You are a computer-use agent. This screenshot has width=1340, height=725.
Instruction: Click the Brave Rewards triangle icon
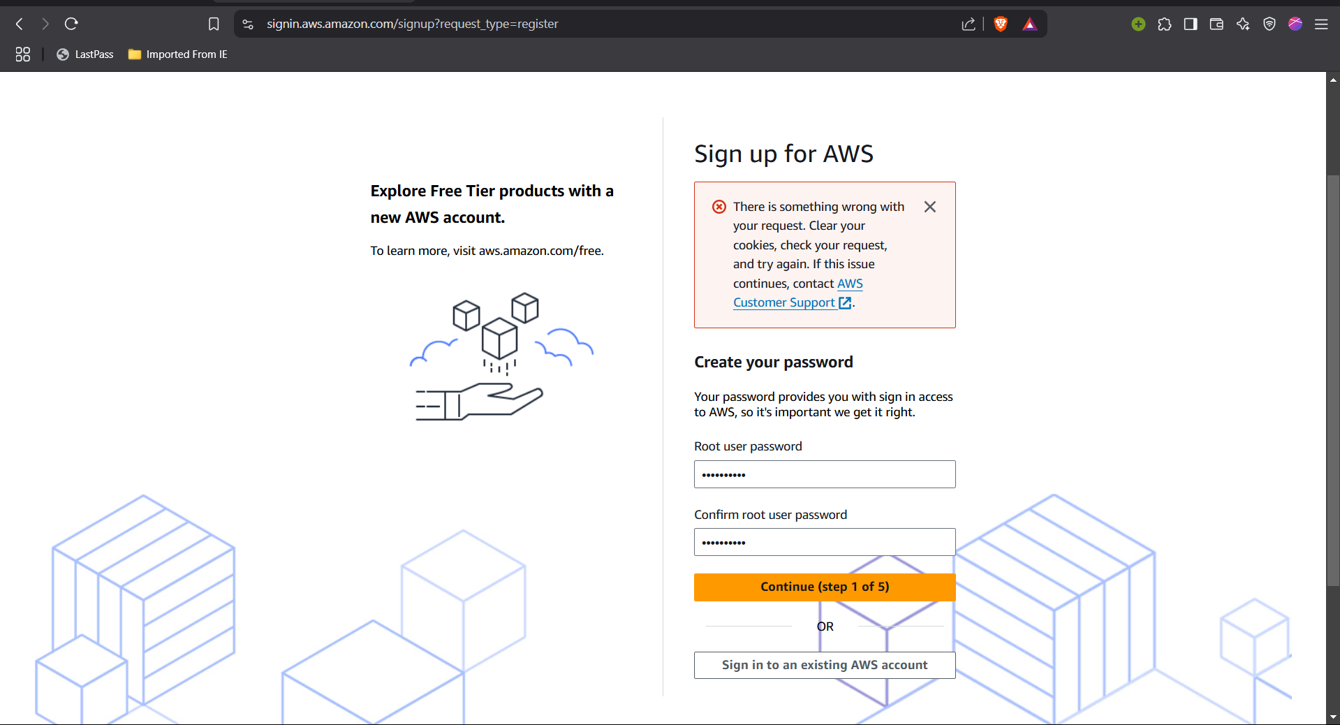pos(1030,24)
